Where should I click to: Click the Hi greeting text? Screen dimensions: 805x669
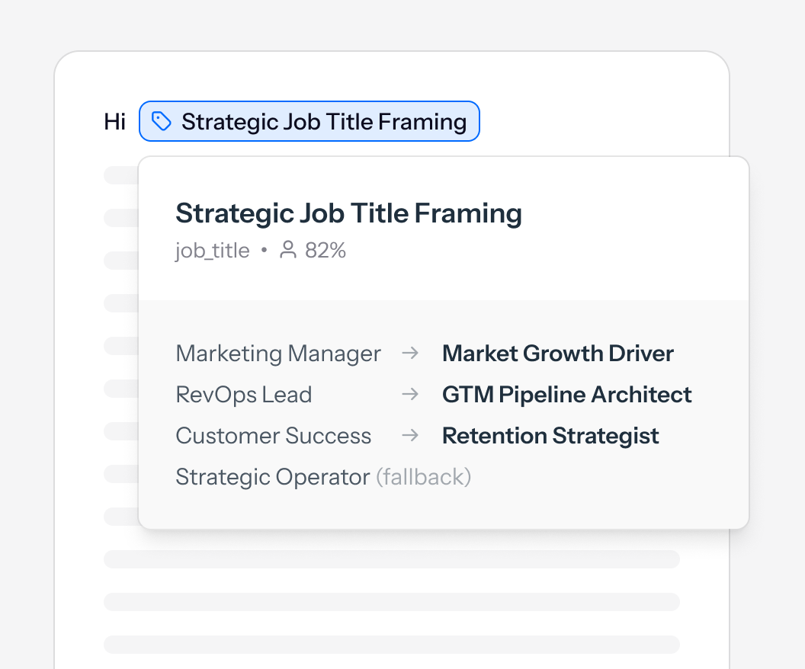coord(114,122)
